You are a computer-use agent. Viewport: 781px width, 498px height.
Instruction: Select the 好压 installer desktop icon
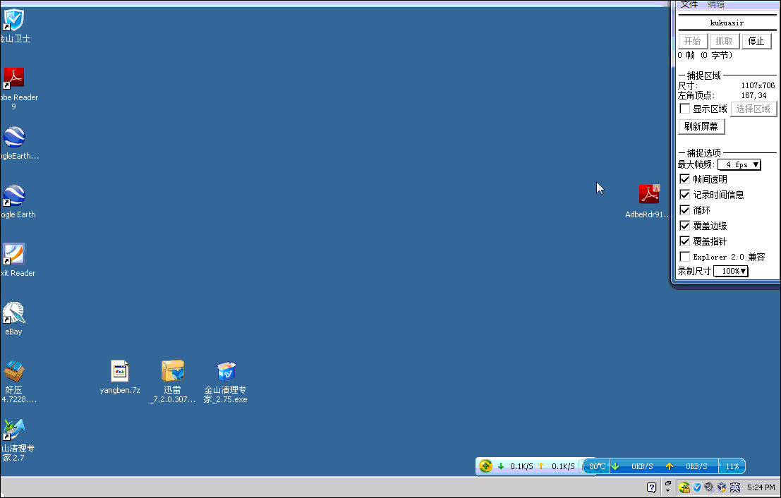pyautogui.click(x=14, y=372)
